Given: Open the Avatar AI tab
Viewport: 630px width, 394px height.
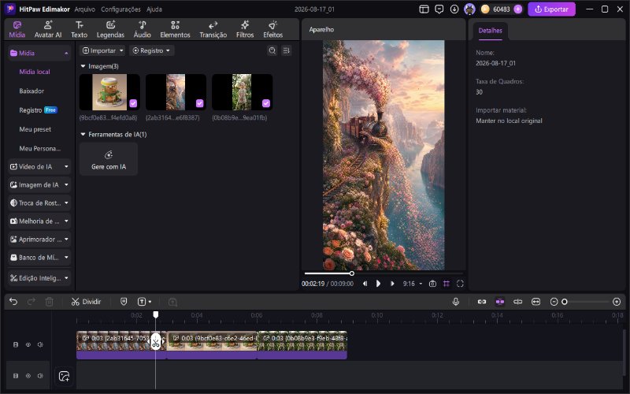Looking at the screenshot, I should click(x=48, y=29).
